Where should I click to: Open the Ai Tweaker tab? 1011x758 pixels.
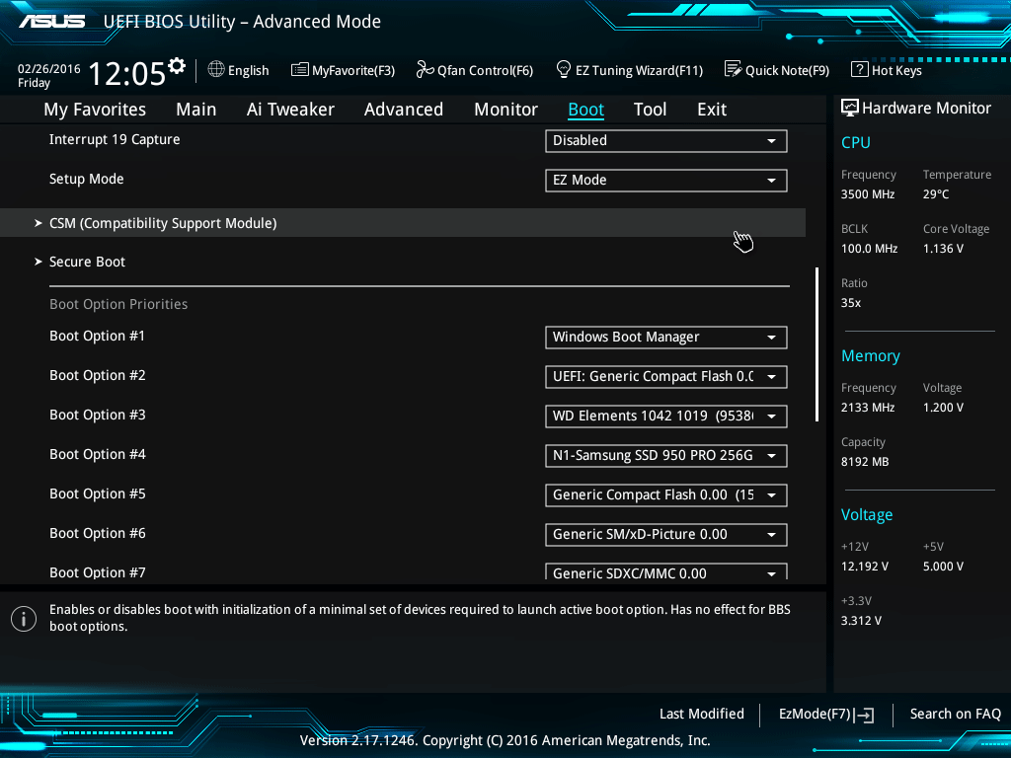(290, 110)
